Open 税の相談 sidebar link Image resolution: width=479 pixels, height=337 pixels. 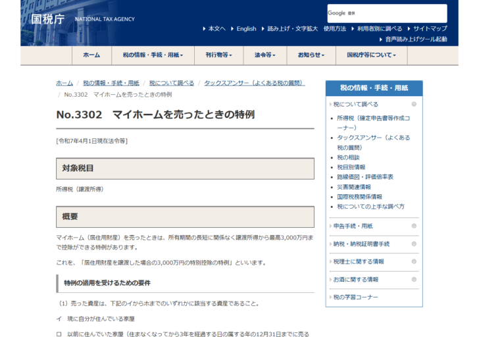[348, 158]
